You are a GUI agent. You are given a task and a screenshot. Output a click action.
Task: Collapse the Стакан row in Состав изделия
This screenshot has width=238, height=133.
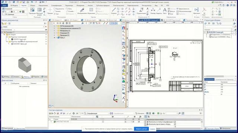pos(50,119)
